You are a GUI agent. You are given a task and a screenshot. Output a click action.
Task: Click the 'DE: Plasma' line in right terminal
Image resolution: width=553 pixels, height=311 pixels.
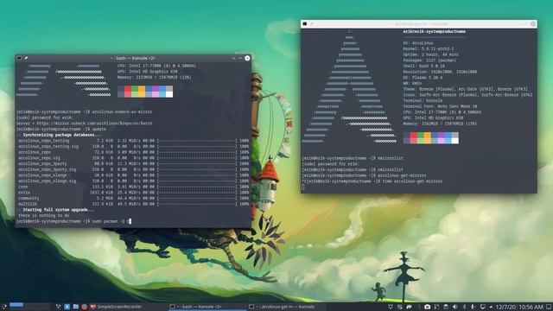click(x=423, y=78)
